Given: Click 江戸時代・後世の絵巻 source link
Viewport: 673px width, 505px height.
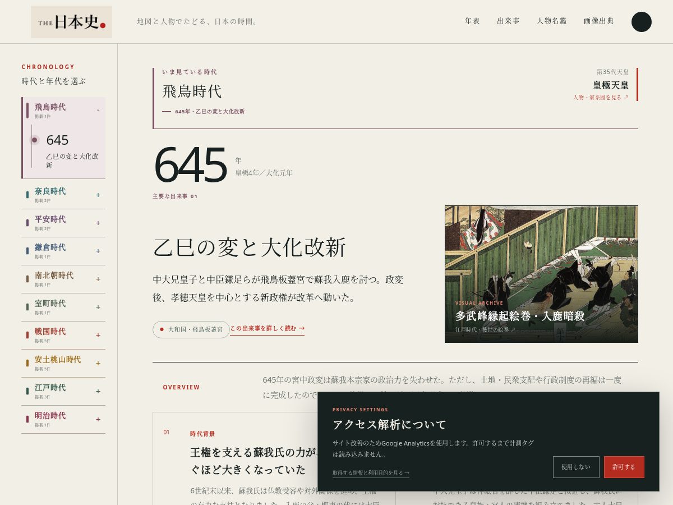Looking at the screenshot, I should click(485, 329).
